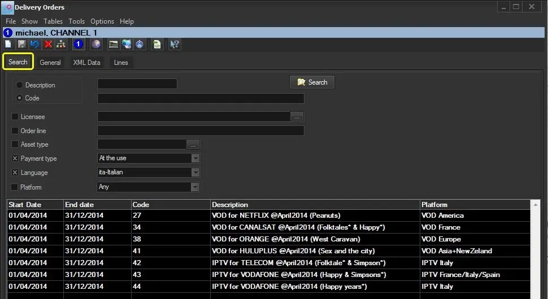This screenshot has width=548, height=299.
Task: Click the purple globe toolbar icon
Action: [96, 44]
